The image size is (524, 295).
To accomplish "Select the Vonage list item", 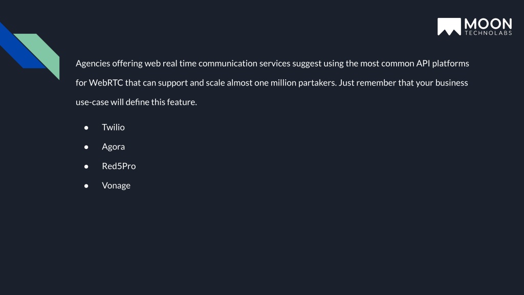I will click(116, 185).
